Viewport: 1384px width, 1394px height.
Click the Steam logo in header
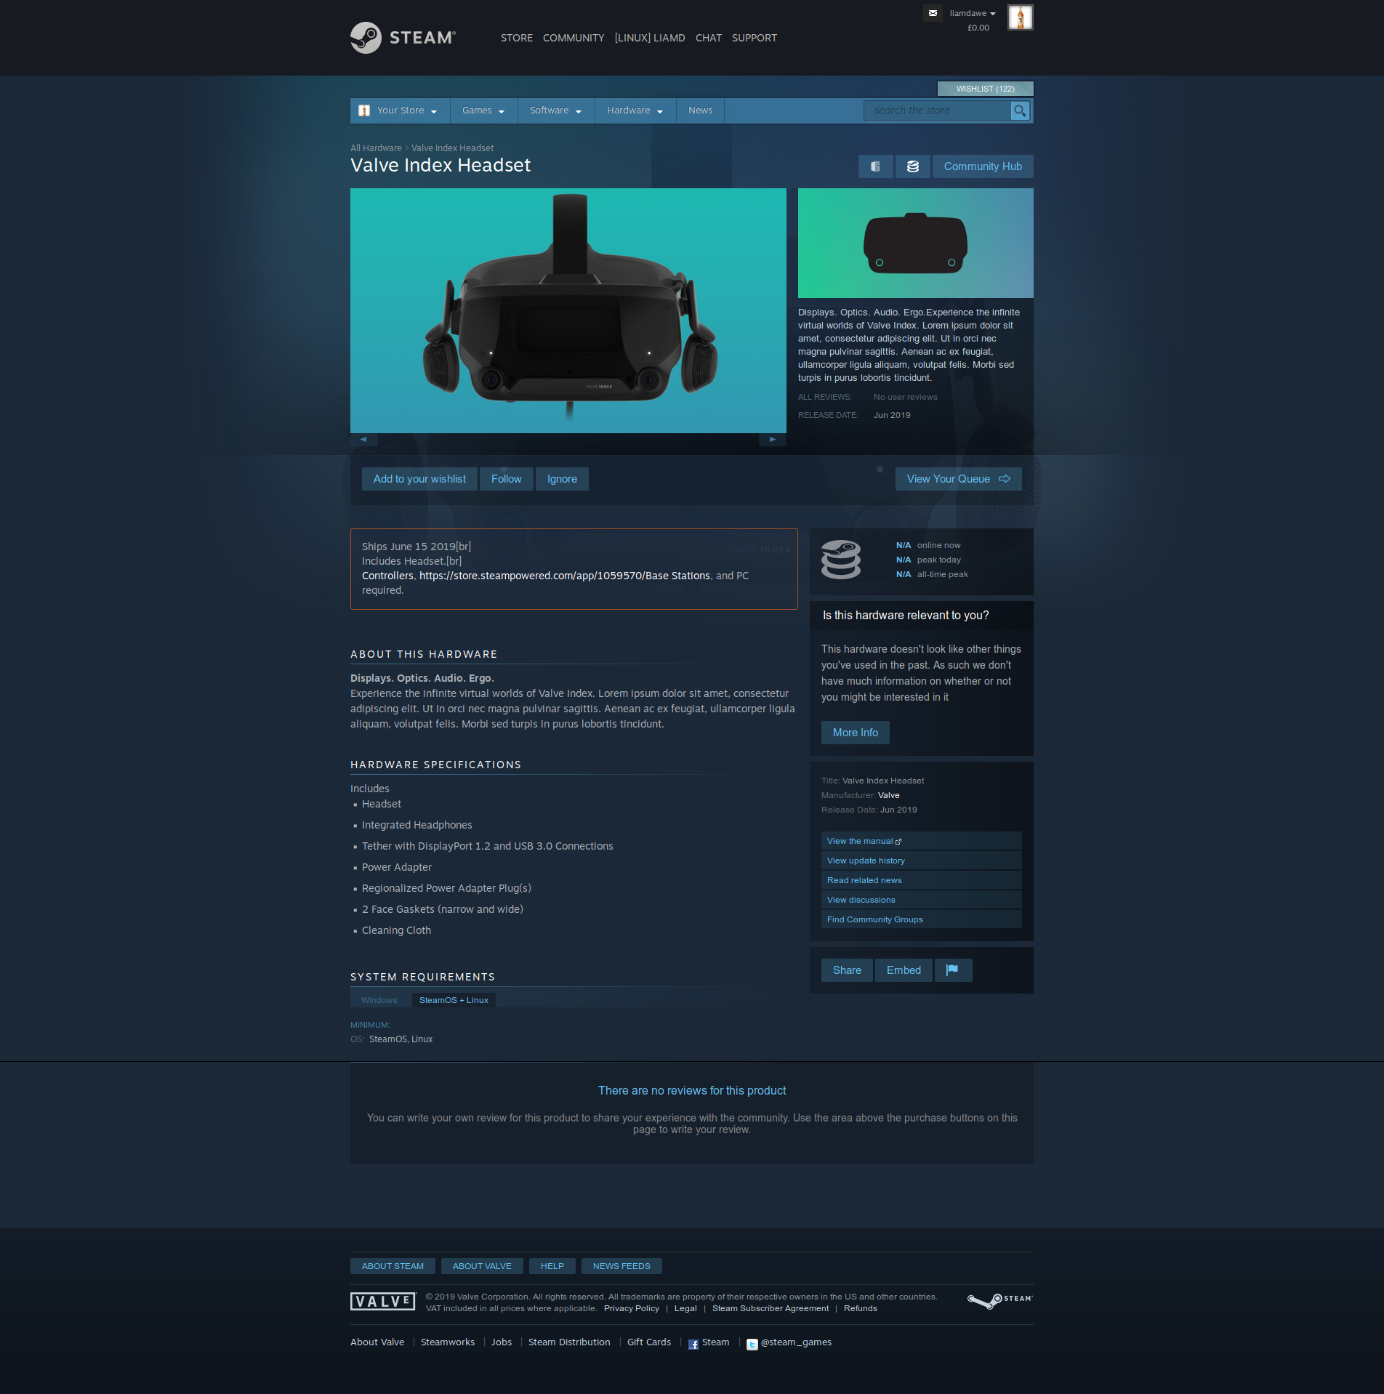coord(403,38)
